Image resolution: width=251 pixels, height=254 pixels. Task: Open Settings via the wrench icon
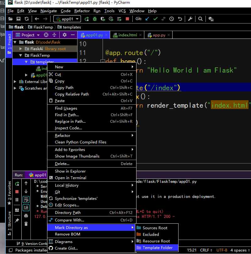tap(190, 19)
